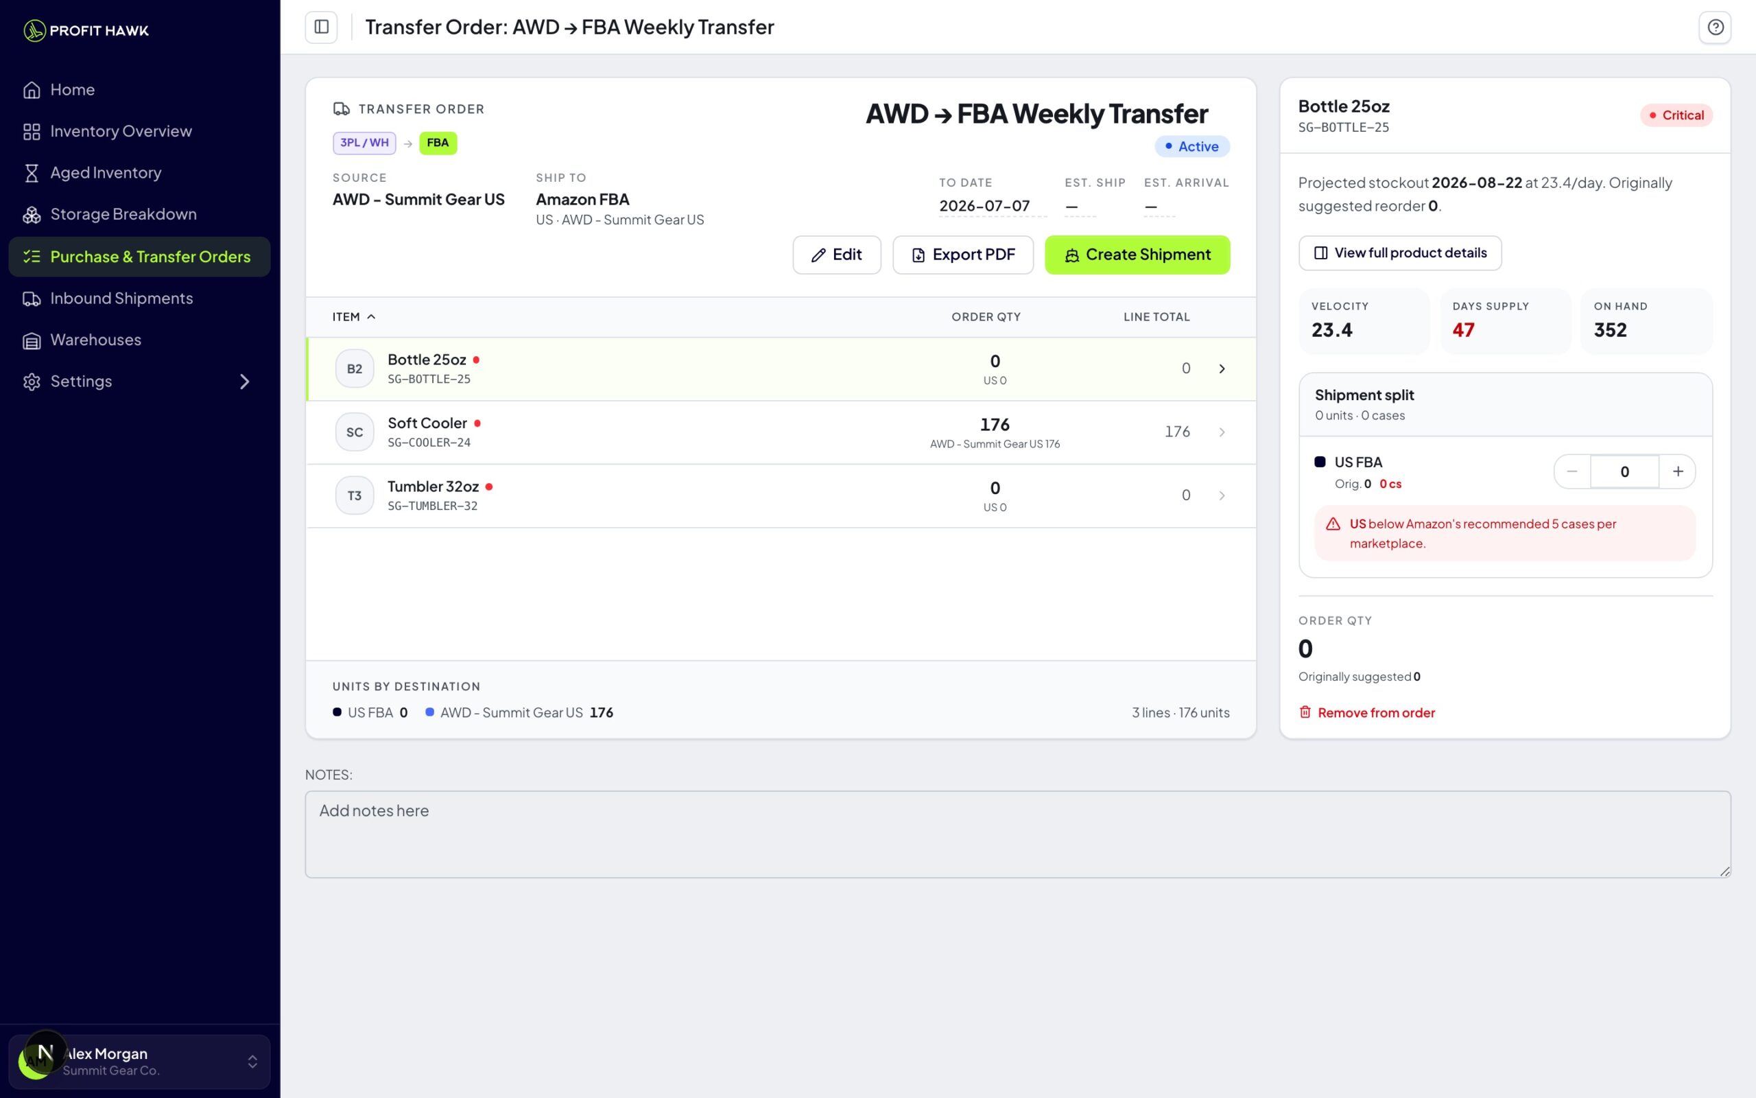Click the EST. ARRIVAL date field
1756x1098 pixels.
coord(1159,207)
